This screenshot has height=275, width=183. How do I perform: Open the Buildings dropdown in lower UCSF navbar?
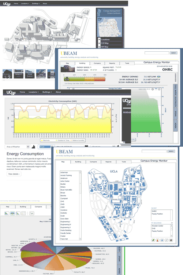click(x=47, y=92)
